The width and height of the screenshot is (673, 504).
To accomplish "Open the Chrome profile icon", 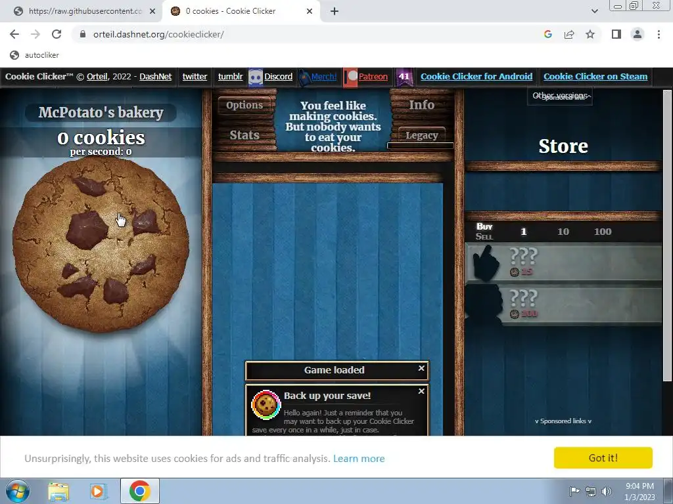I will [x=638, y=34].
